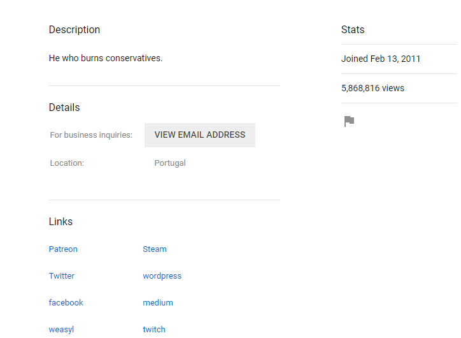This screenshot has width=461, height=338.
Task: Click the VIEW EMAIL ADDRESS button
Action: pyautogui.click(x=200, y=135)
